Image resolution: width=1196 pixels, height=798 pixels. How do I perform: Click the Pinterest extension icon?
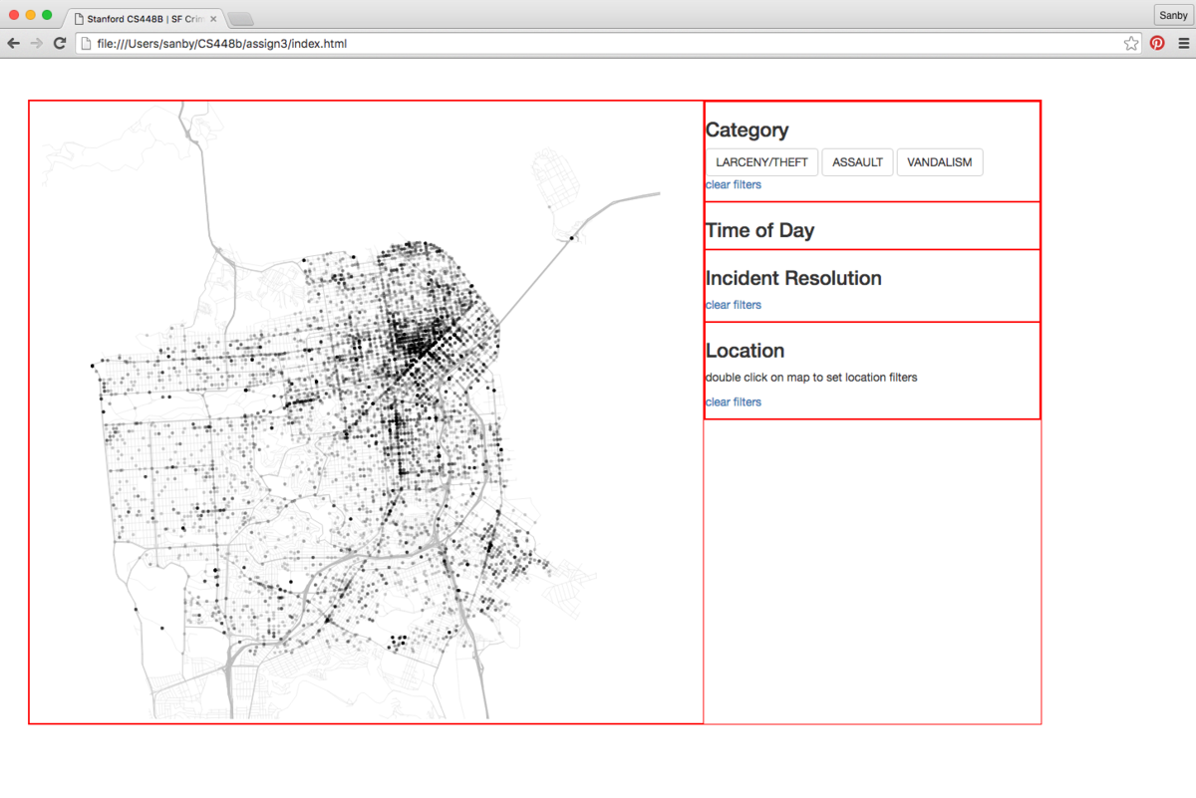pyautogui.click(x=1157, y=43)
